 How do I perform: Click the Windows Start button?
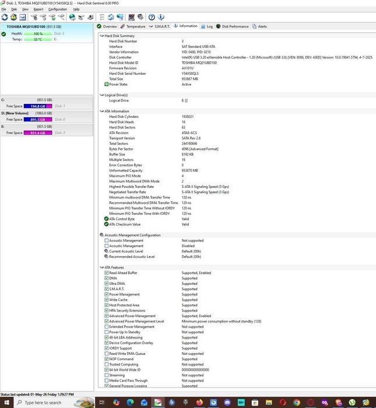[7, 402]
